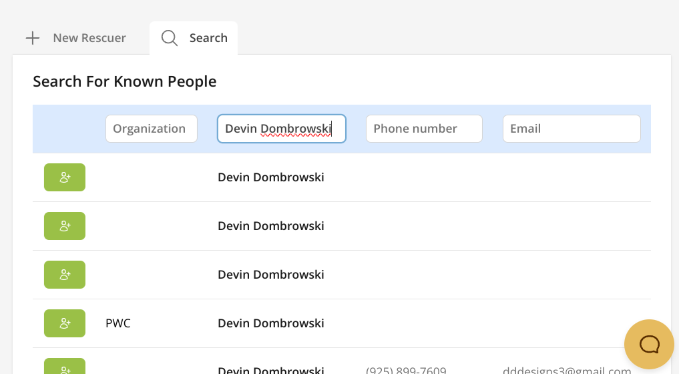
Task: Click add-person button in third Devin Dombrowski row
Action: coord(65,275)
